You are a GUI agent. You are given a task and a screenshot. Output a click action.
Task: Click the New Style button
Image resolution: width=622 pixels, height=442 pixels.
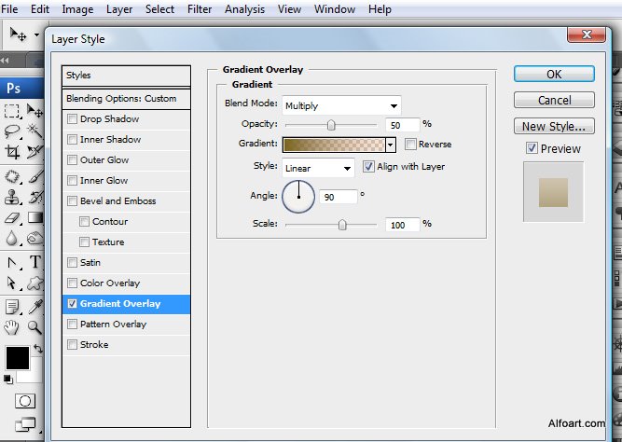coord(554,126)
